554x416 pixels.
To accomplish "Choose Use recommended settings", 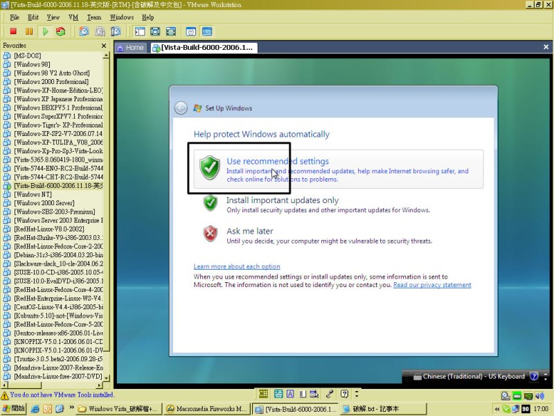I will click(339, 169).
